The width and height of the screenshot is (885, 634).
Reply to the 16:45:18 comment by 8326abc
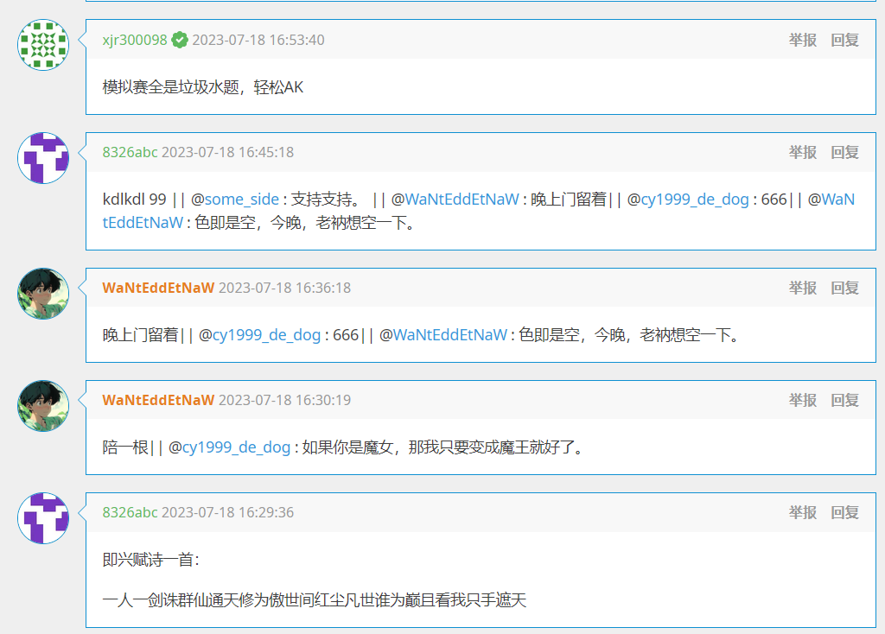tap(845, 152)
